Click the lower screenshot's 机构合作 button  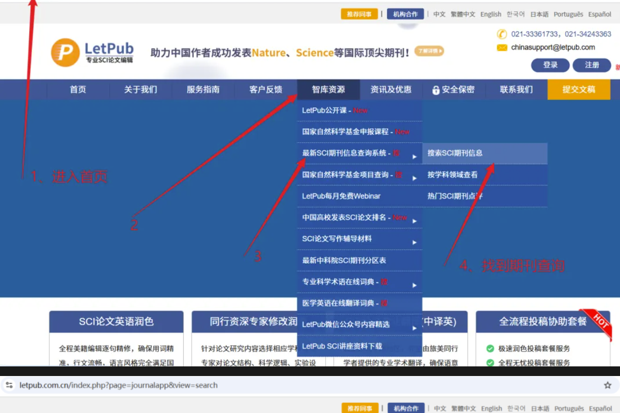click(x=406, y=408)
